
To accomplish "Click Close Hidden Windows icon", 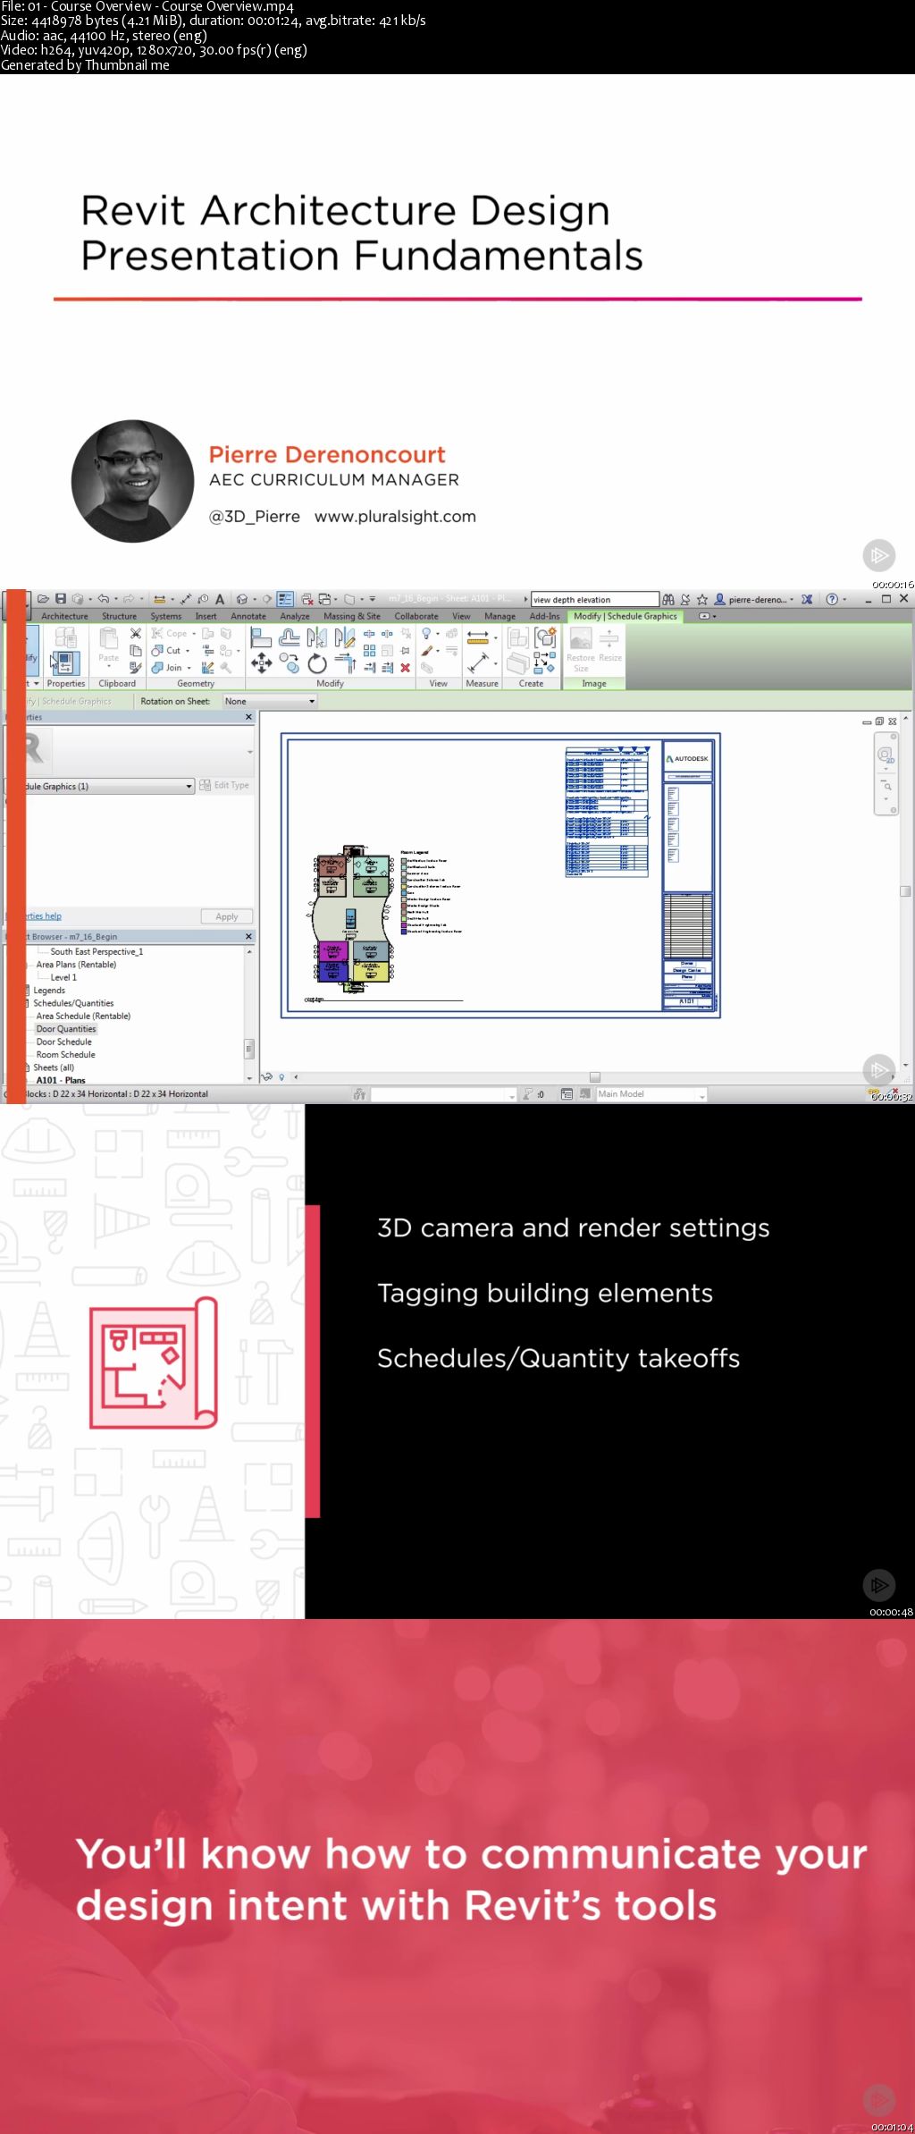I will click(x=307, y=599).
